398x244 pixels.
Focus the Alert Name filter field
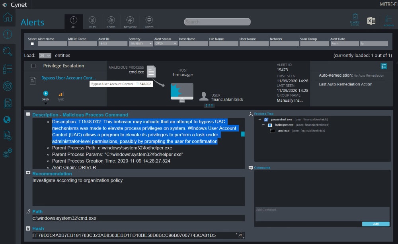[x=52, y=44]
